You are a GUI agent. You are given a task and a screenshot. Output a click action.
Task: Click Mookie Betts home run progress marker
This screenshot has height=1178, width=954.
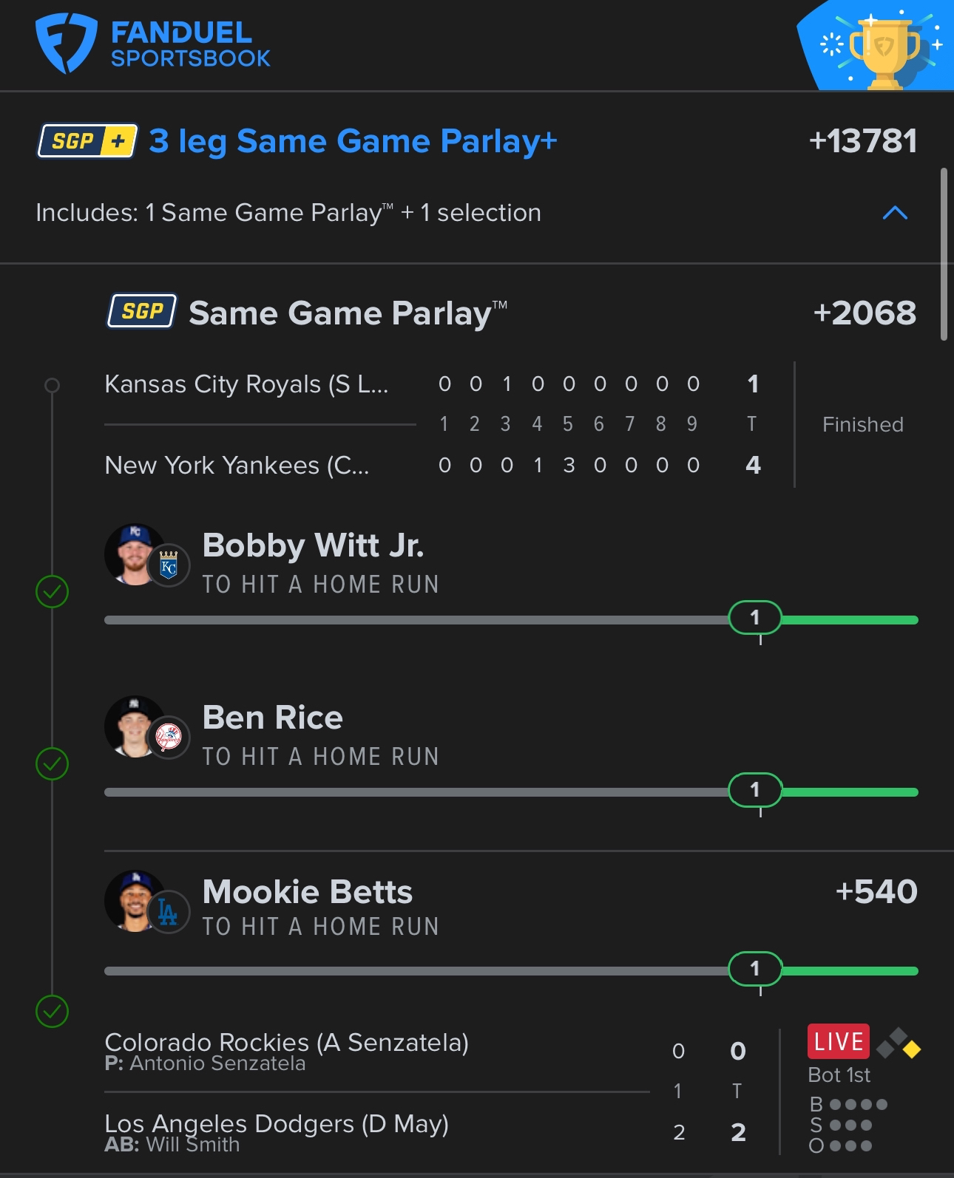(x=754, y=969)
